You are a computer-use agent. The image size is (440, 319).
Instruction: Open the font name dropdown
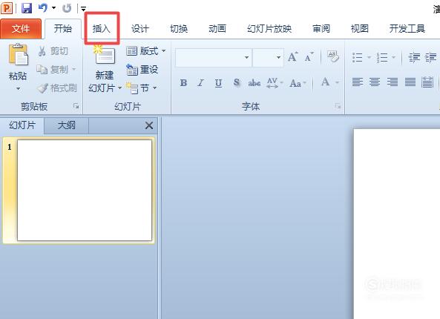point(246,58)
